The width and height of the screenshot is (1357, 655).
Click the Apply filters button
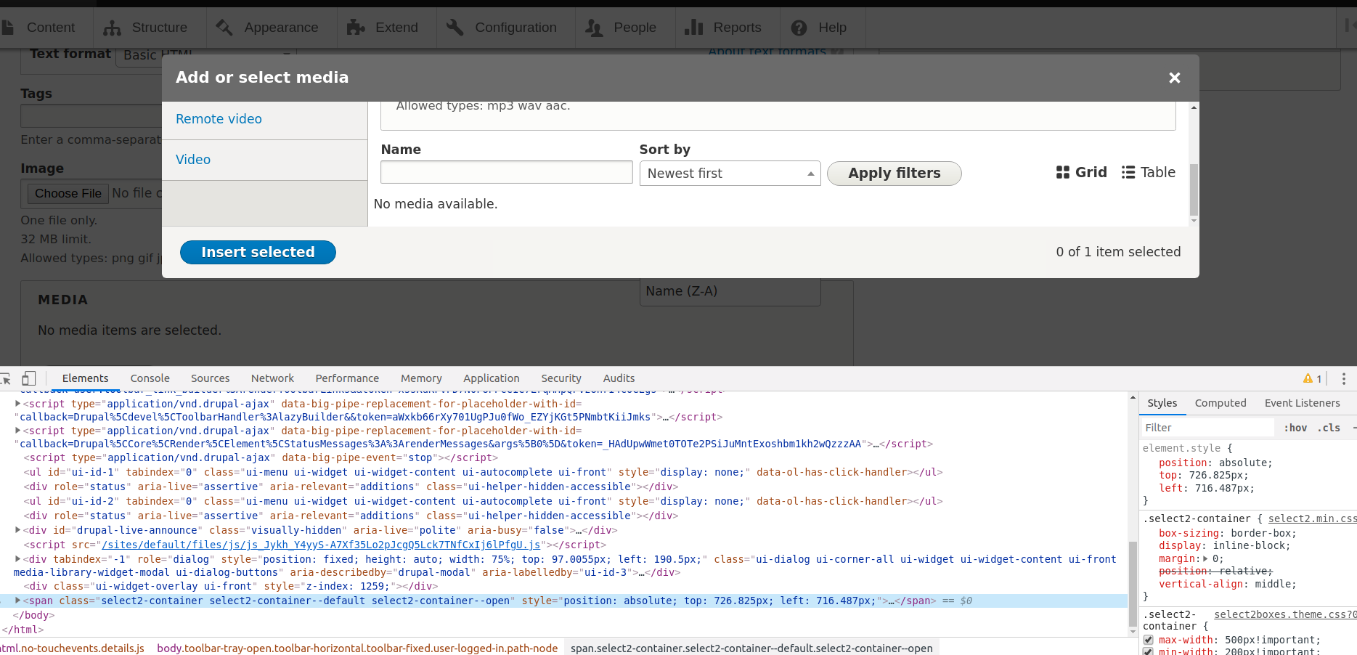click(x=894, y=174)
